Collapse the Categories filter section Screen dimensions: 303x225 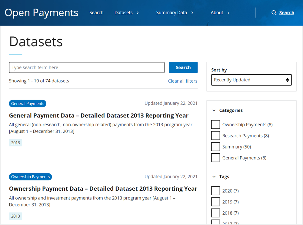(214, 111)
